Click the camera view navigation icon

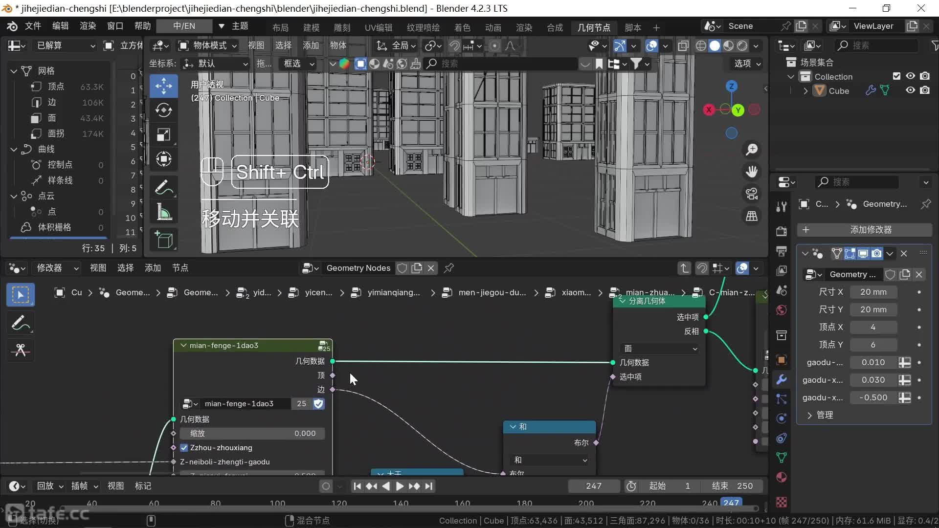[x=752, y=194]
